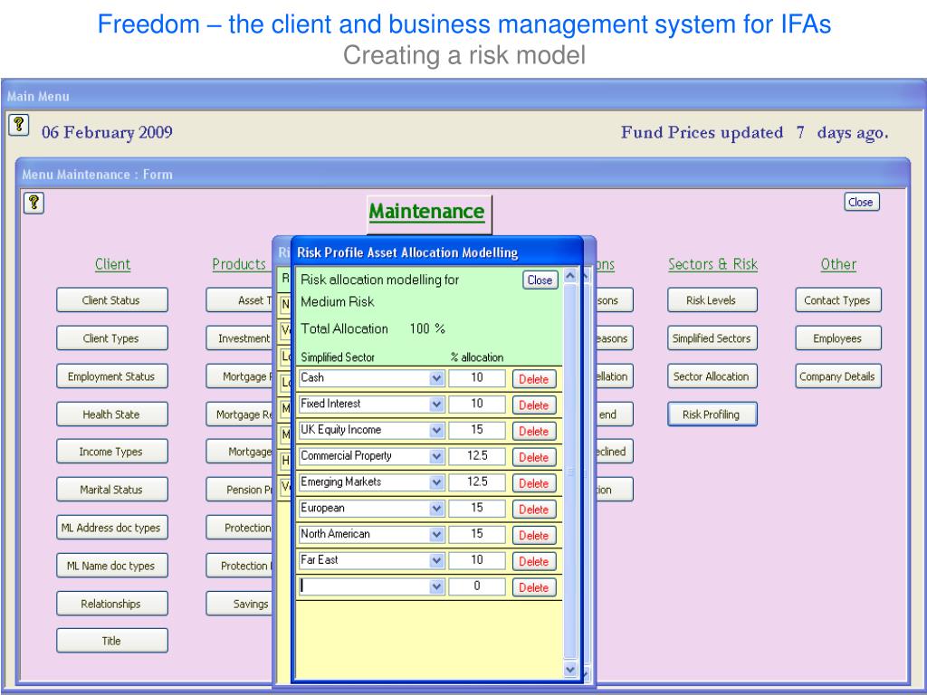927x695 pixels.
Task: Delete the Commercial Property row
Action: point(534,457)
